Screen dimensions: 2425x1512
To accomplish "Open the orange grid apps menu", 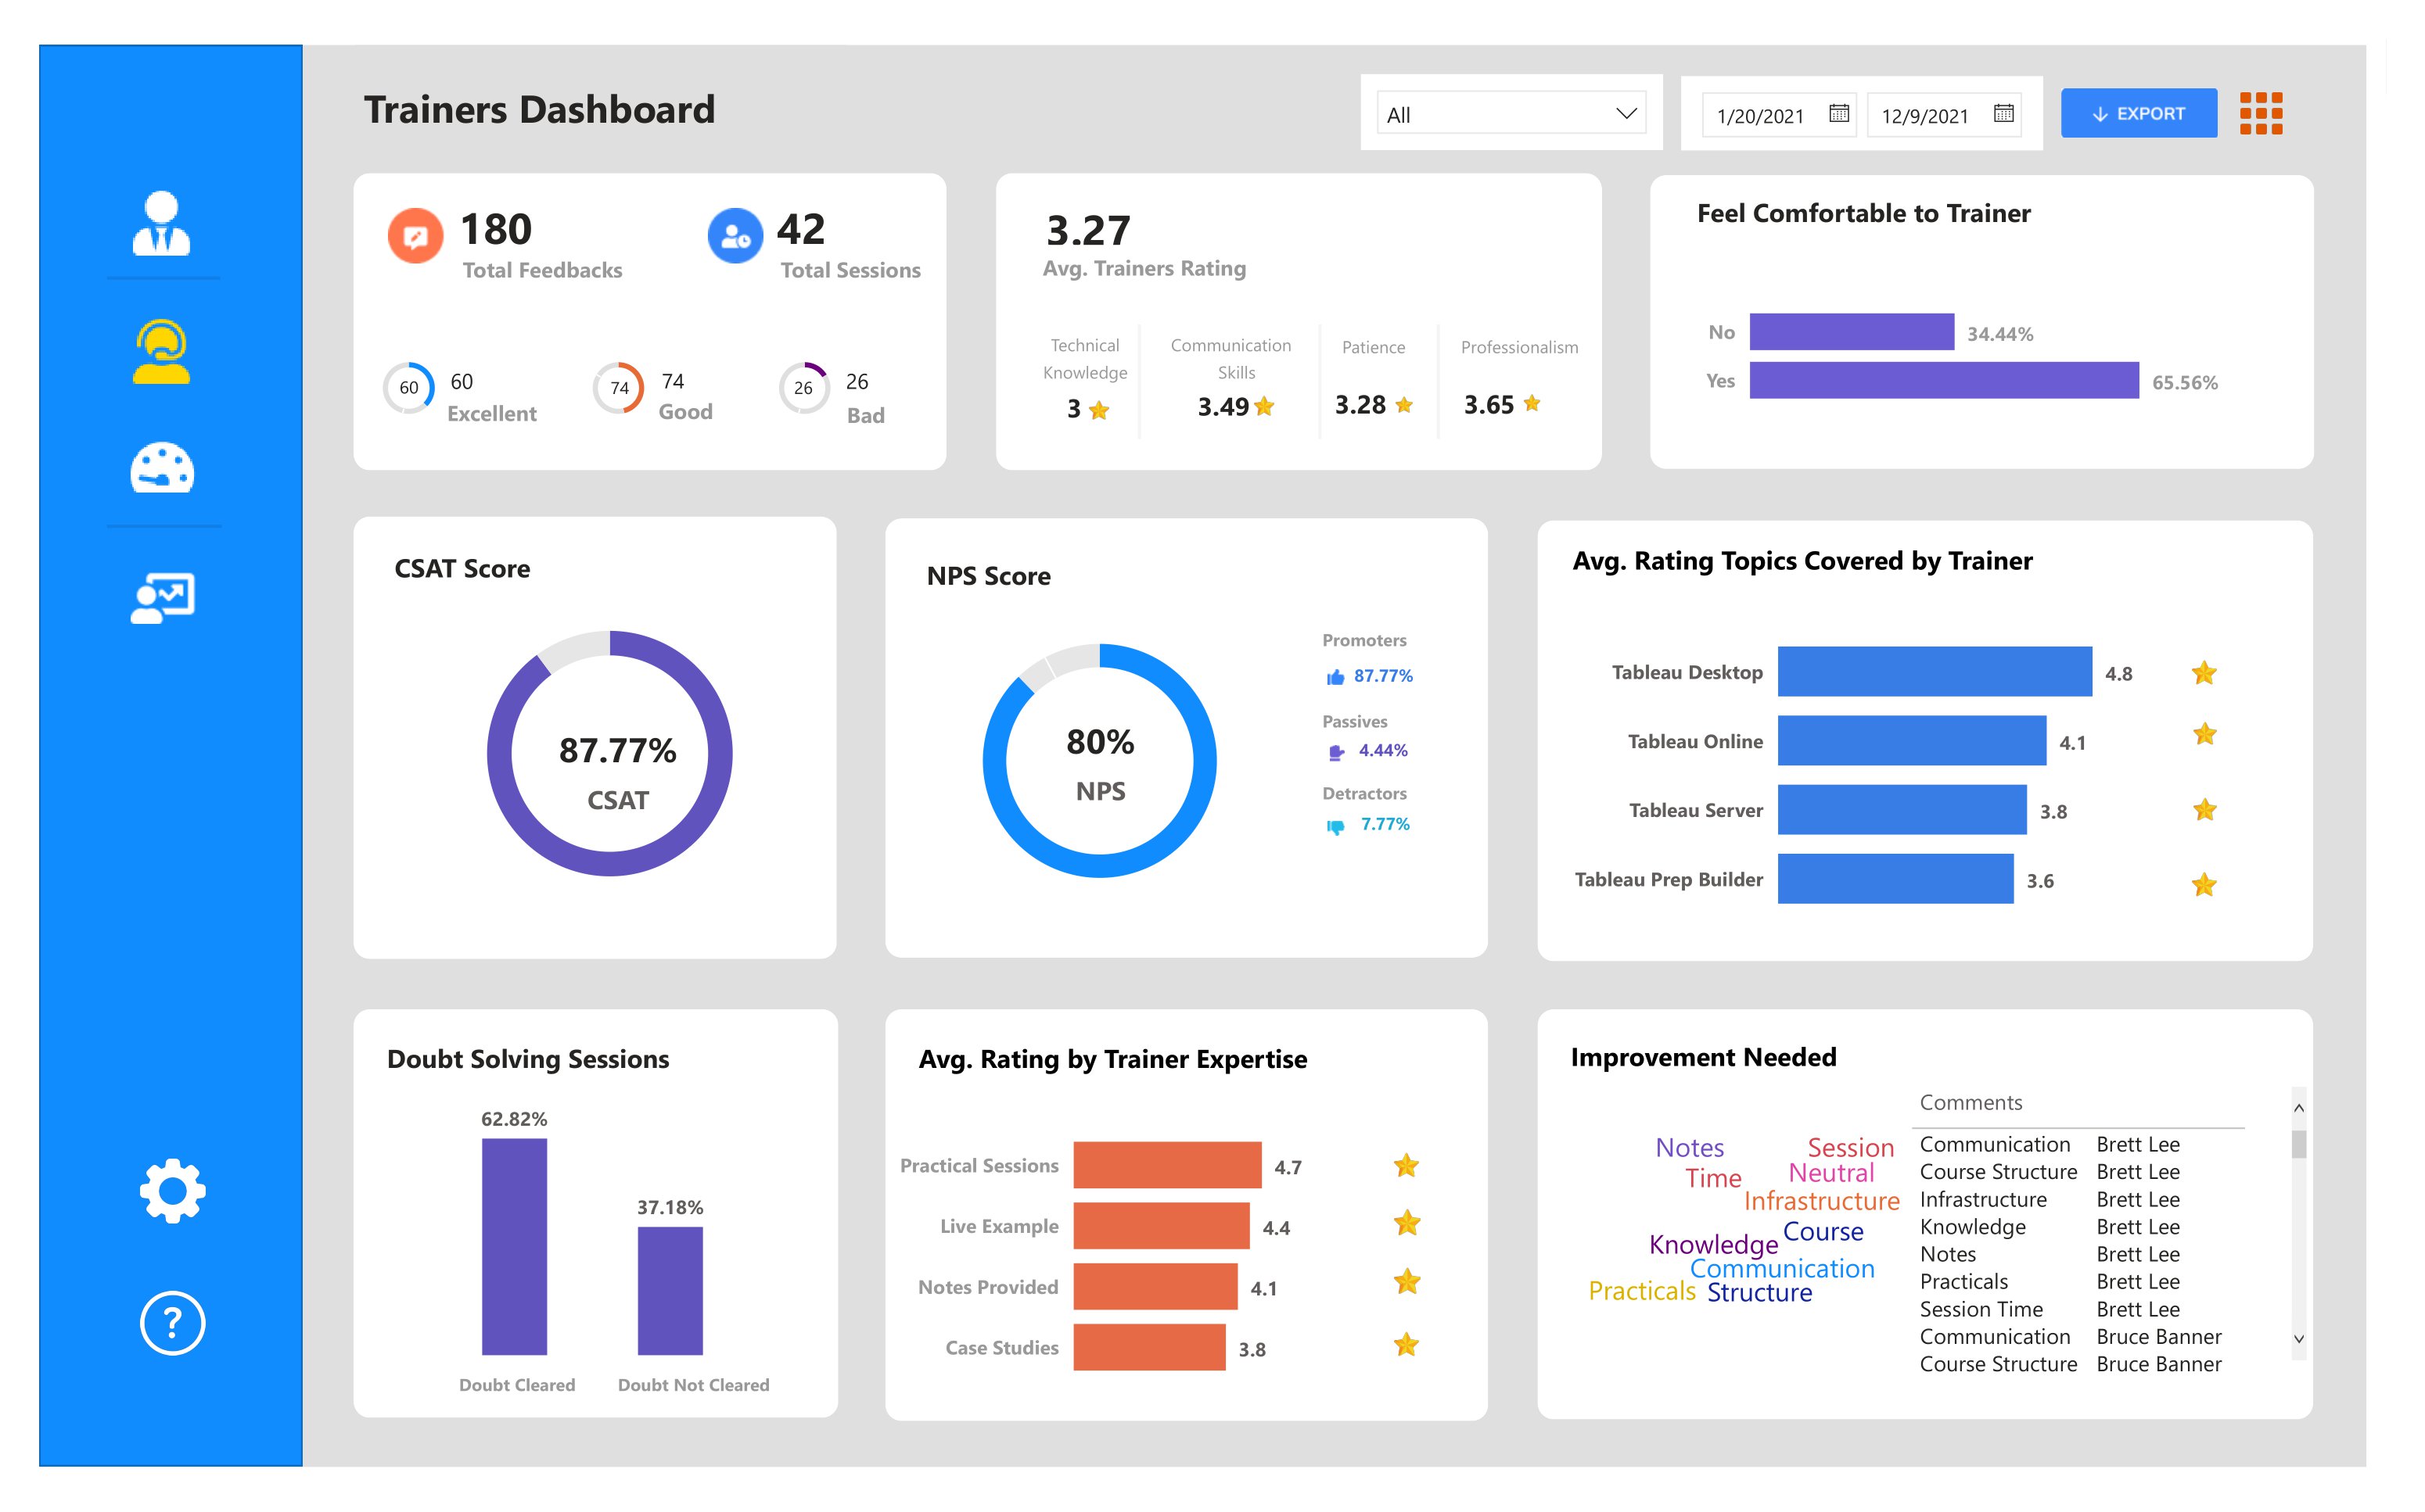I will 2260,113.
